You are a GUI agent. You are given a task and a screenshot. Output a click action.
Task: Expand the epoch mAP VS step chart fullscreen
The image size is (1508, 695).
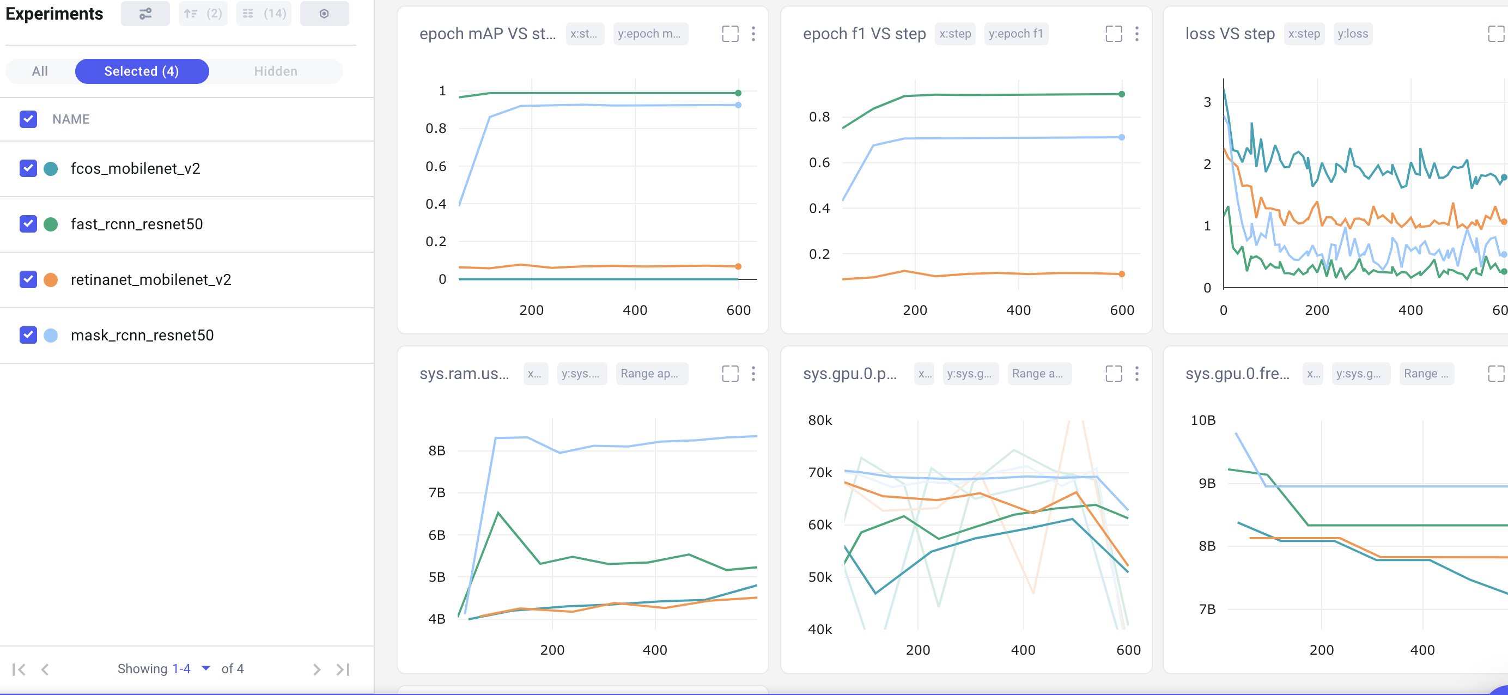[730, 34]
